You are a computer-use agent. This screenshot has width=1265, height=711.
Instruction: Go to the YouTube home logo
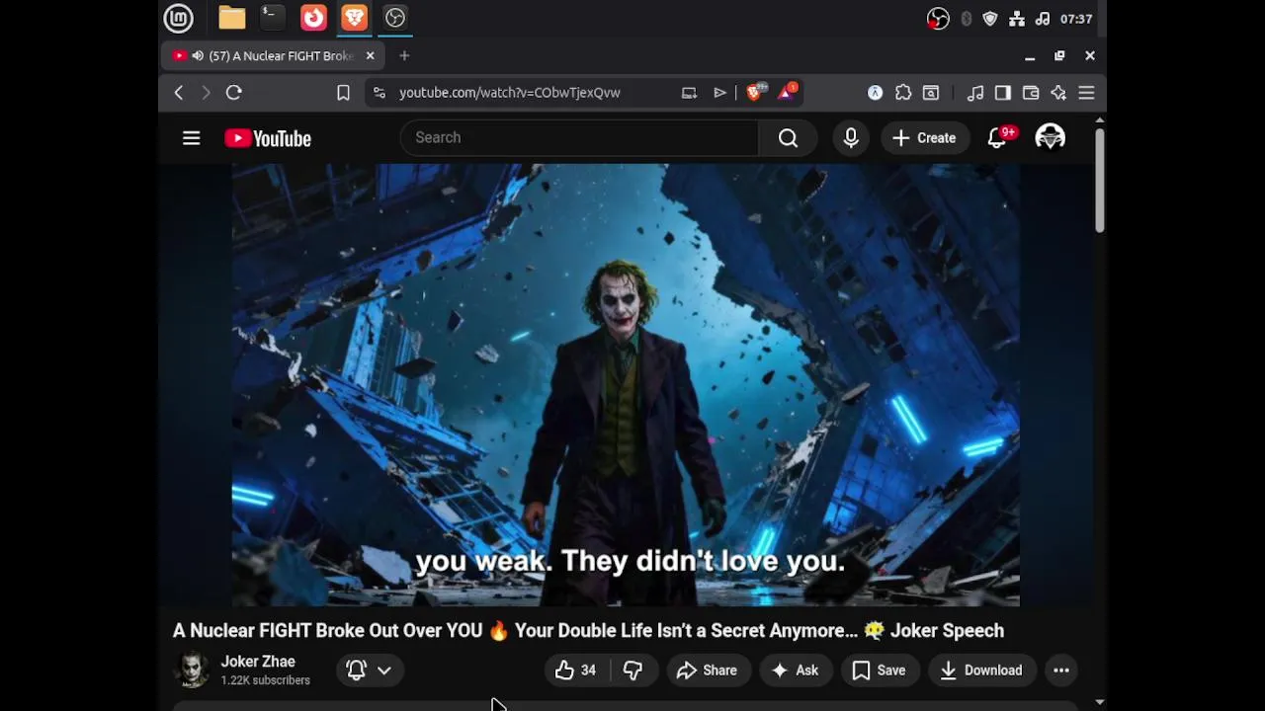coord(268,138)
